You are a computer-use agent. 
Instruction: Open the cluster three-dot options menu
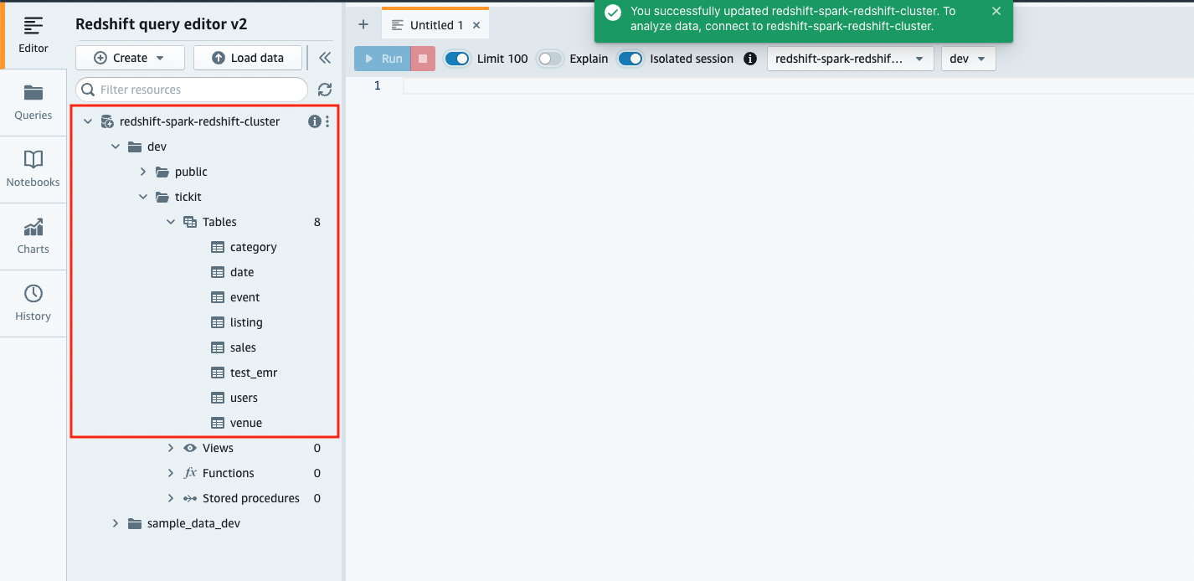327,121
